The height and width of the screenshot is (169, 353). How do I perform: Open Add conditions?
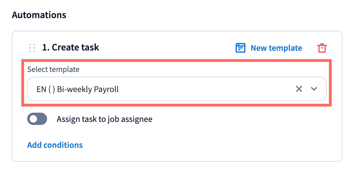pos(55,145)
